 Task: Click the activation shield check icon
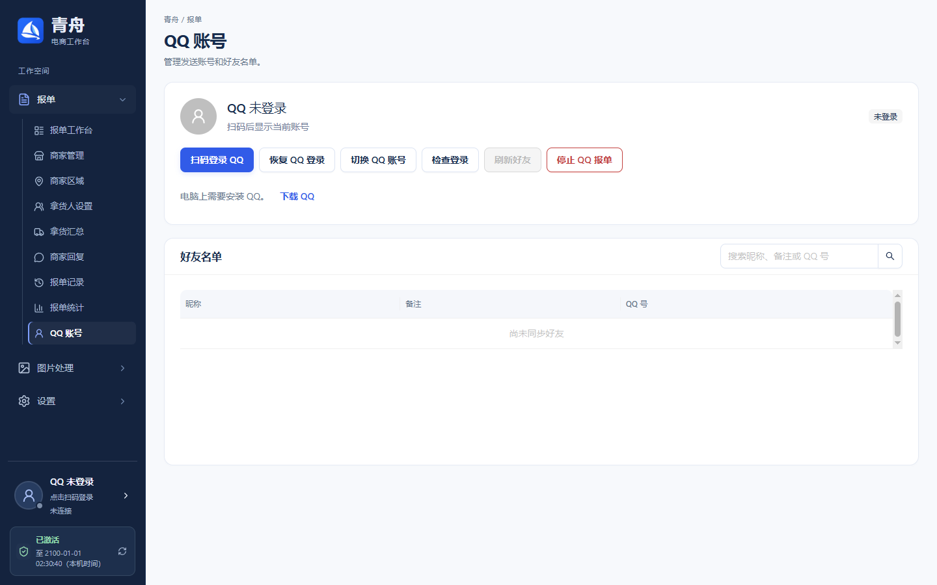pyautogui.click(x=24, y=551)
